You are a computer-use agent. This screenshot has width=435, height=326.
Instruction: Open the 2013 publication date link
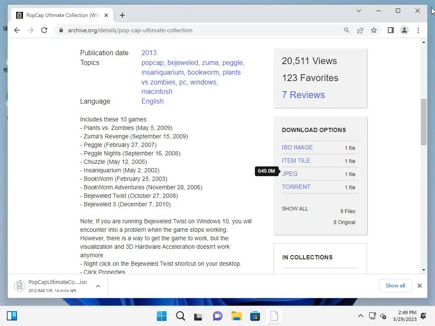pos(149,53)
